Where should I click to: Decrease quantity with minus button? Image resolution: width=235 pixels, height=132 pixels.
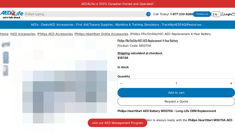pyautogui.click(x=121, y=83)
